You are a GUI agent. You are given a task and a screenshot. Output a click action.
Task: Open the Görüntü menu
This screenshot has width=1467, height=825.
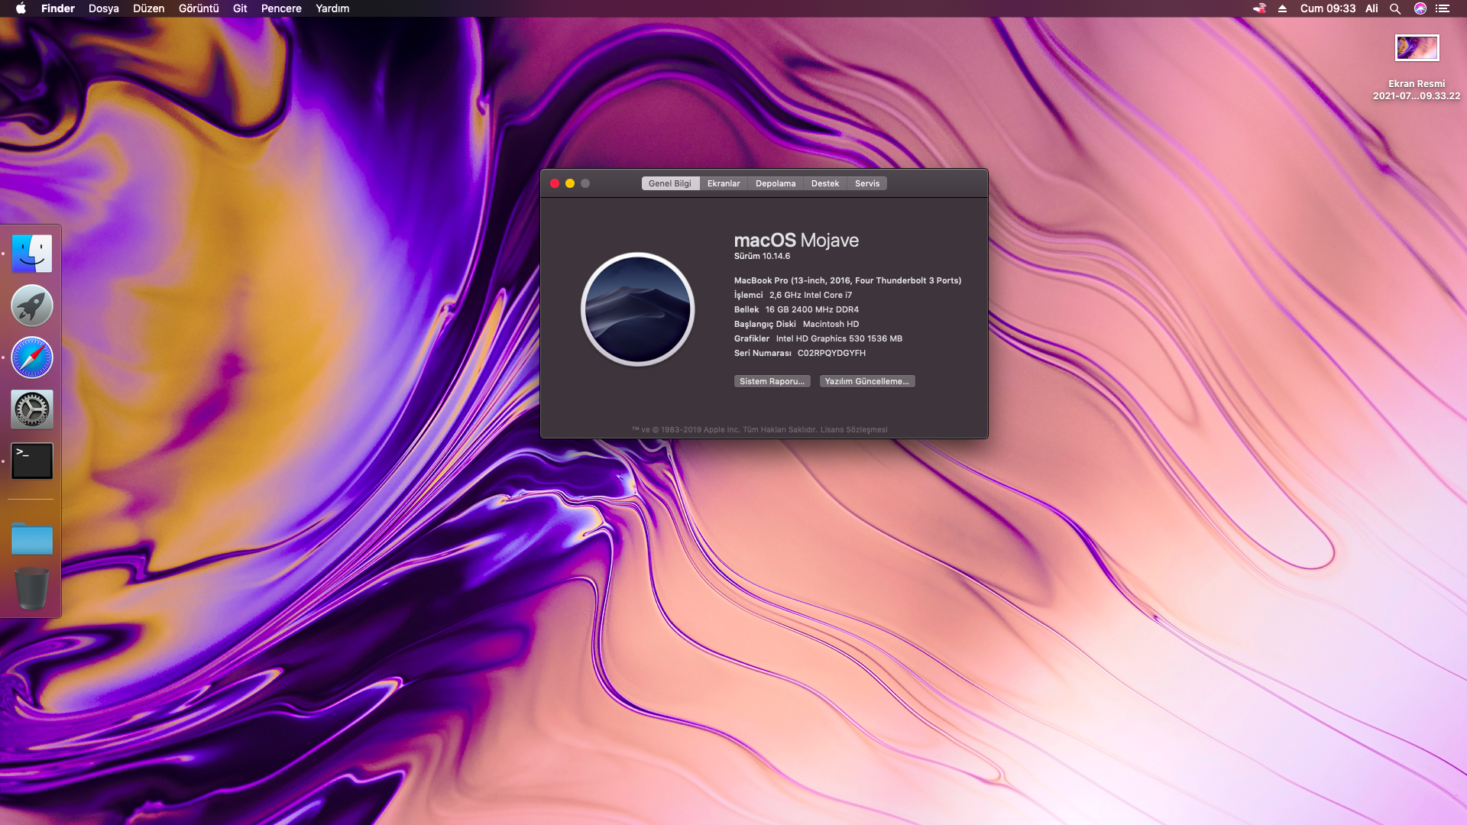[199, 8]
